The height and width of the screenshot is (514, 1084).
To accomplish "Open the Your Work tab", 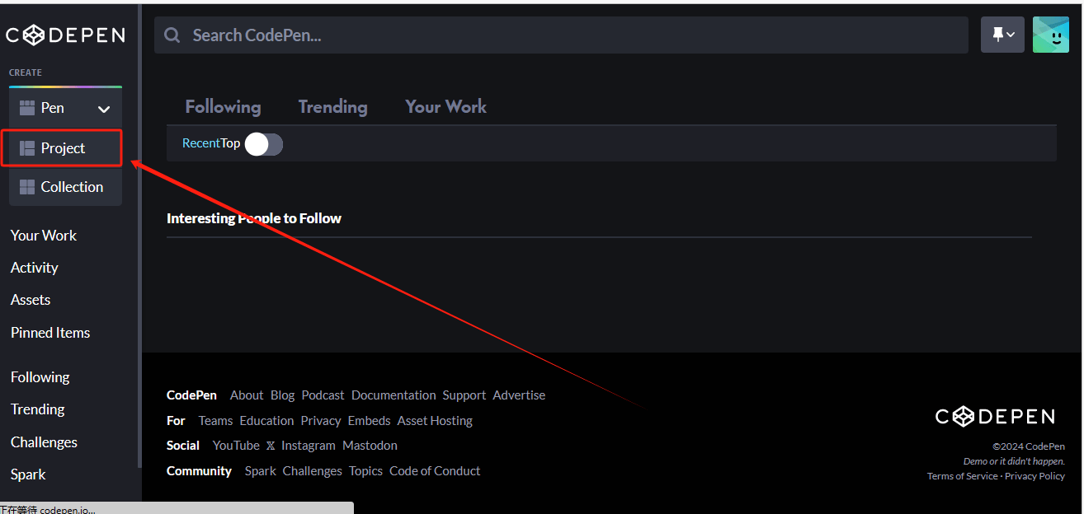I will (x=445, y=106).
